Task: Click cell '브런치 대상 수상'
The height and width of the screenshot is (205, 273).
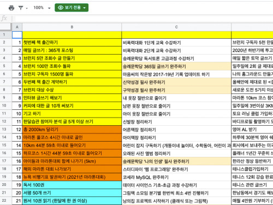Action: pos(72,90)
